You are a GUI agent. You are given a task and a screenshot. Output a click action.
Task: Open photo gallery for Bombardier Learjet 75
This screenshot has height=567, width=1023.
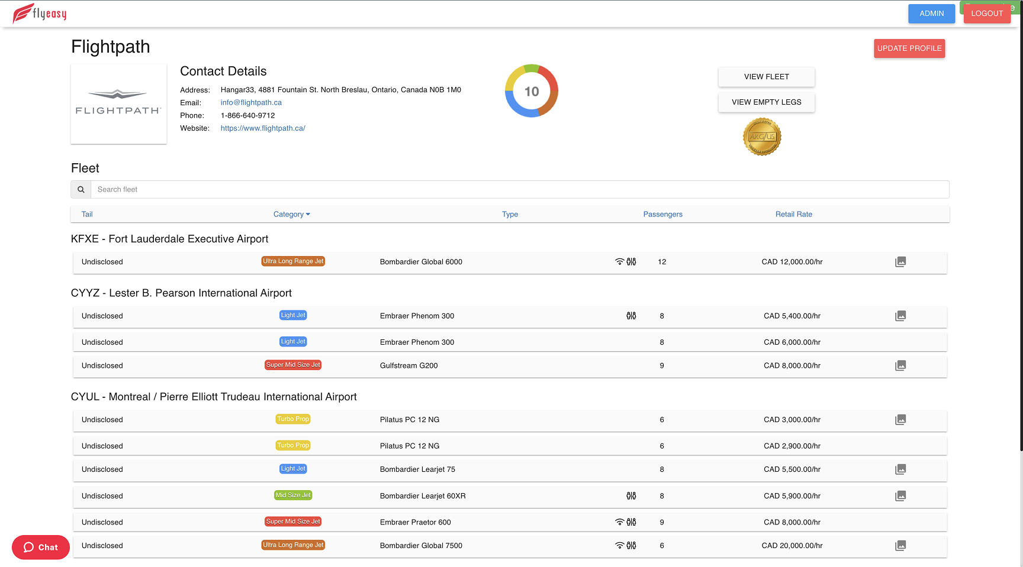pyautogui.click(x=900, y=469)
